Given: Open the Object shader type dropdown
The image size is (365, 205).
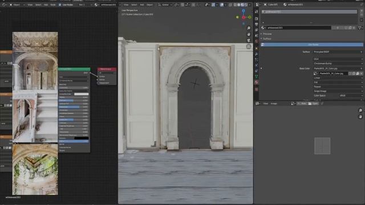Looking at the screenshot, I should [x=18, y=5].
